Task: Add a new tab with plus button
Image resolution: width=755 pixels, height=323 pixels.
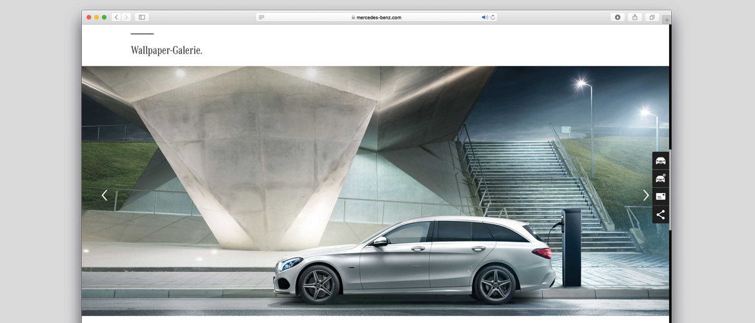Action: pos(667,20)
